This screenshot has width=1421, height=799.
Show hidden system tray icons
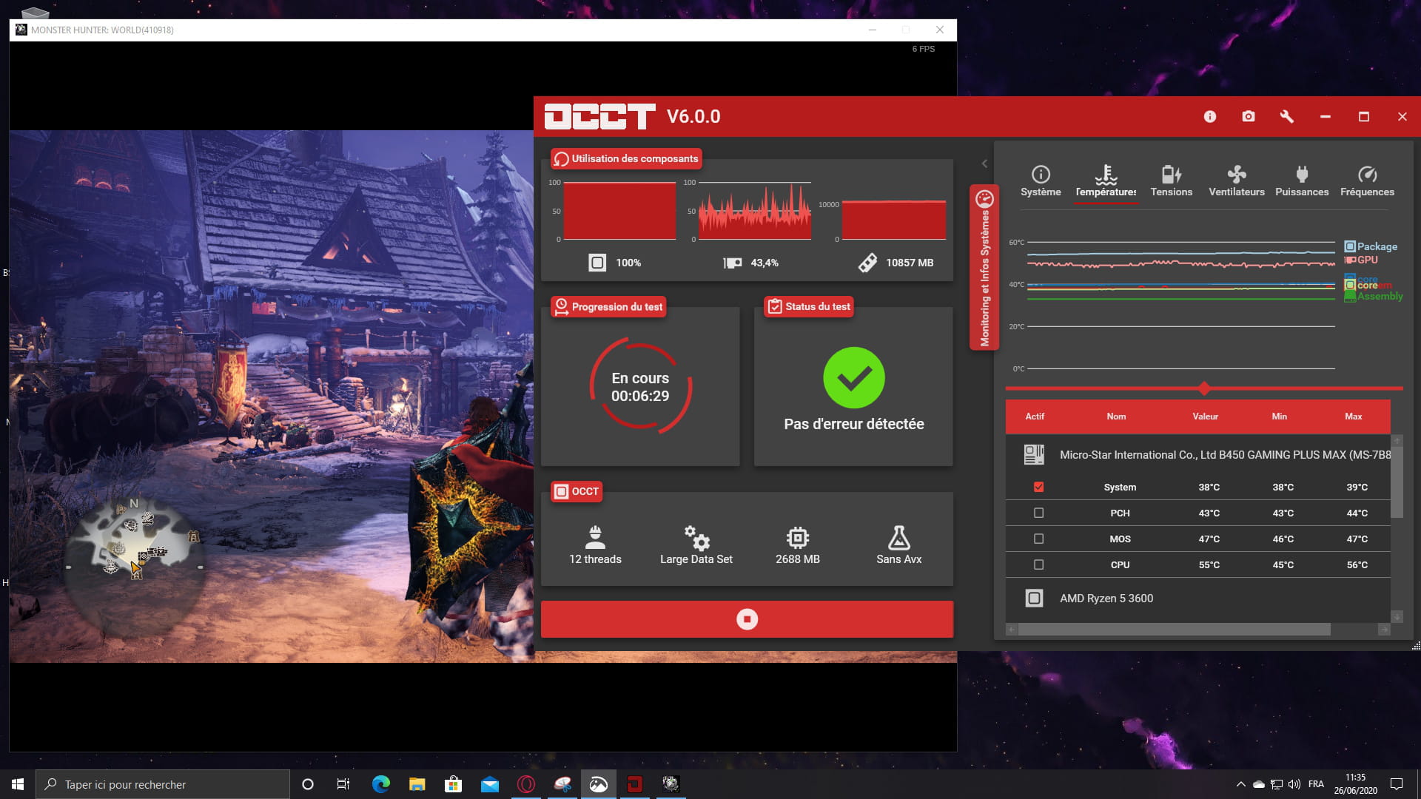(x=1240, y=784)
